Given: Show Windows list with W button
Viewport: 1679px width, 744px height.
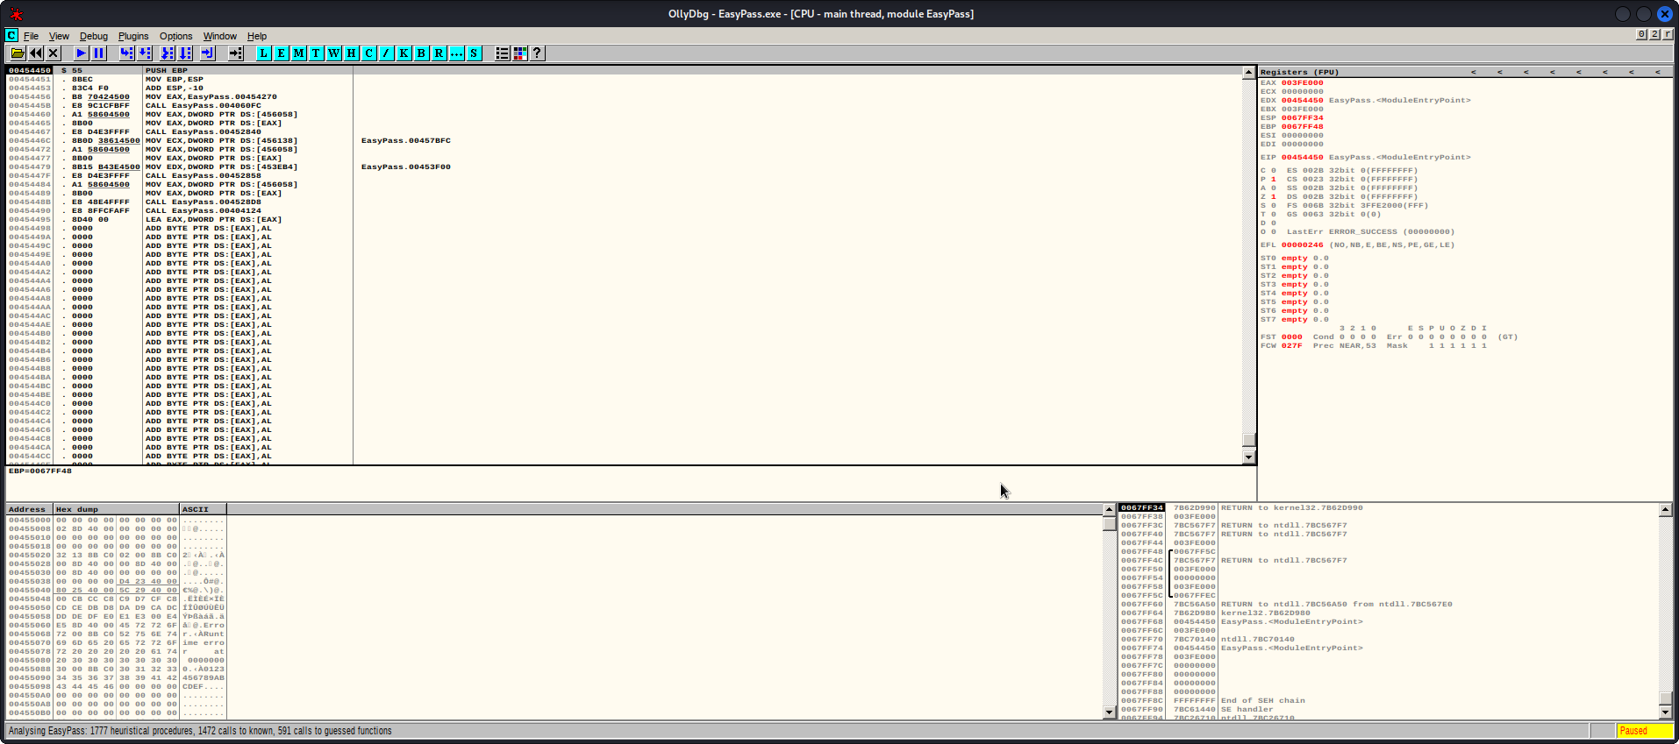Looking at the screenshot, I should point(334,53).
